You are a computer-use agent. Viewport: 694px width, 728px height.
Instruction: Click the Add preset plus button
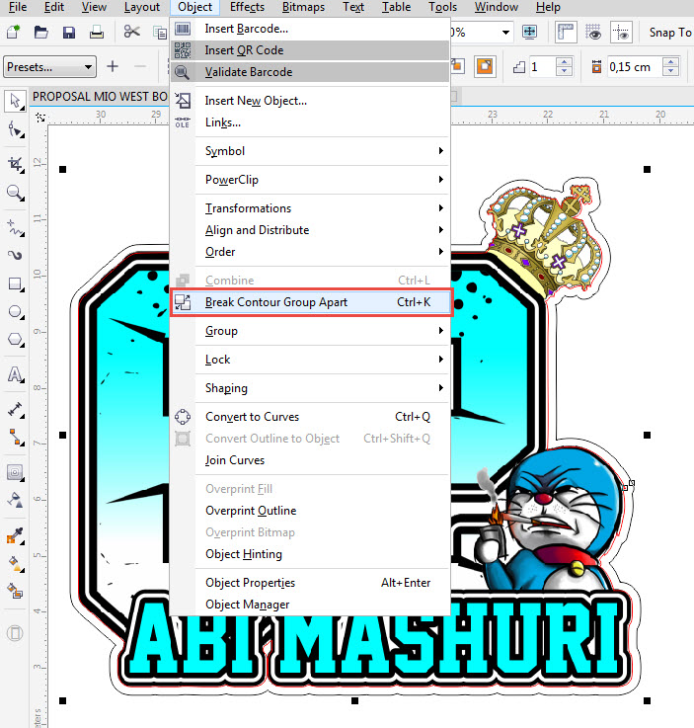113,67
